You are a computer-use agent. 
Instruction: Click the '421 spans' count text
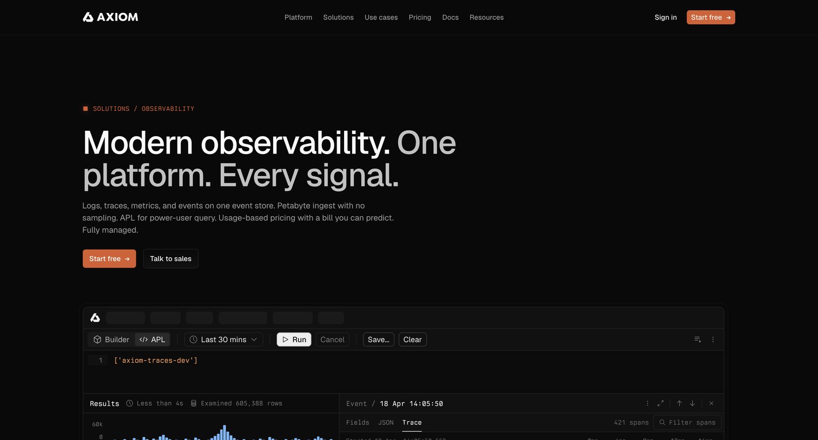click(631, 422)
